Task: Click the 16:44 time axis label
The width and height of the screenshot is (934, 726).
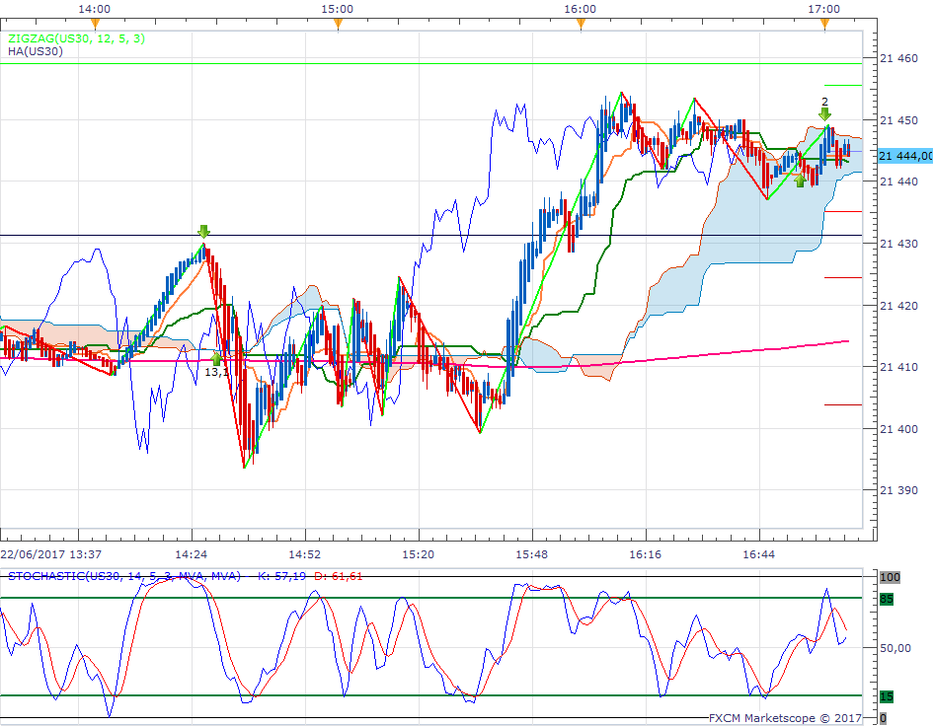Action: click(x=759, y=554)
